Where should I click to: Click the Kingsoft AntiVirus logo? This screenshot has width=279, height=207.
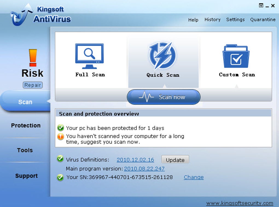(40, 14)
